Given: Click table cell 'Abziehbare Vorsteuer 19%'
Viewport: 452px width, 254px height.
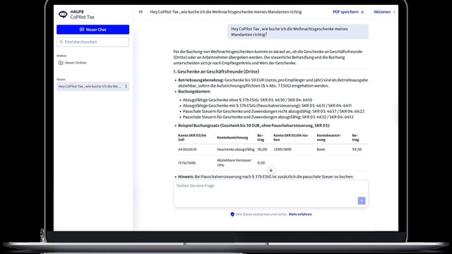Looking at the screenshot, I should click(x=234, y=163).
